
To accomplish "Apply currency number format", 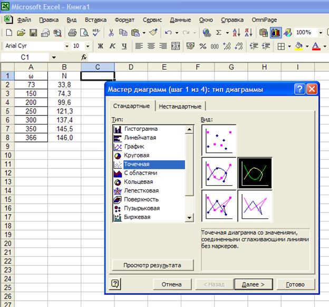I will click(x=190, y=46).
